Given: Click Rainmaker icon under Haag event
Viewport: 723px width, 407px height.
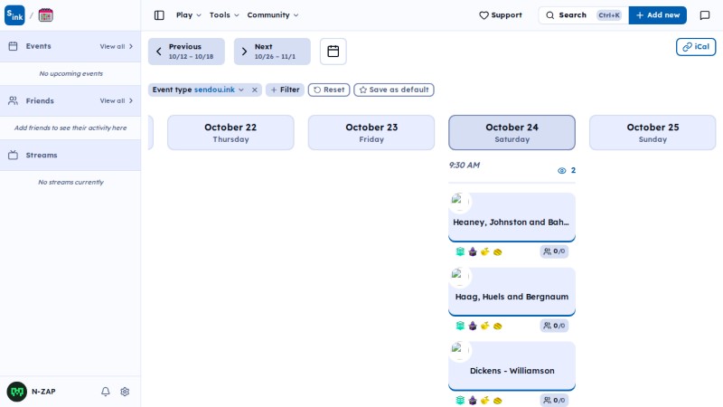Looking at the screenshot, I should (x=485, y=326).
